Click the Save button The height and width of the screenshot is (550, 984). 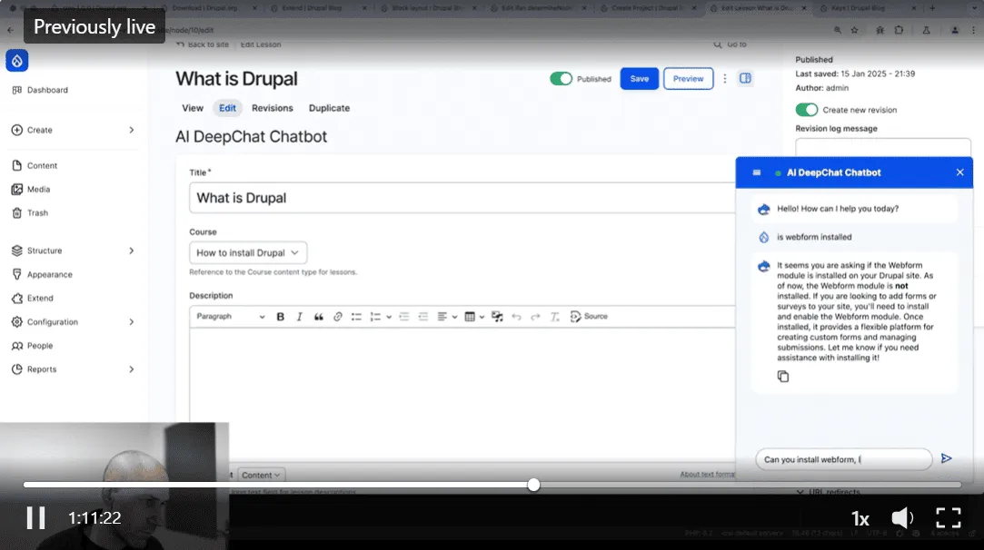[640, 78]
